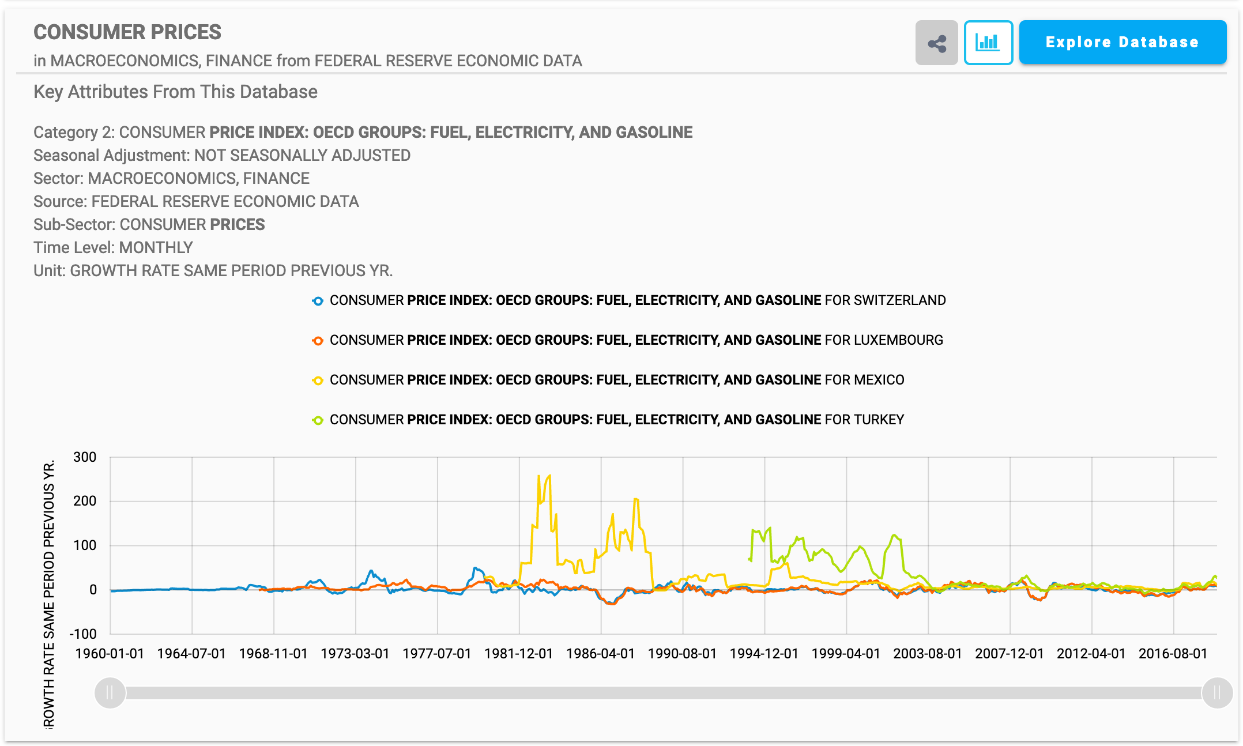Click the right range slider handle

[1217, 692]
